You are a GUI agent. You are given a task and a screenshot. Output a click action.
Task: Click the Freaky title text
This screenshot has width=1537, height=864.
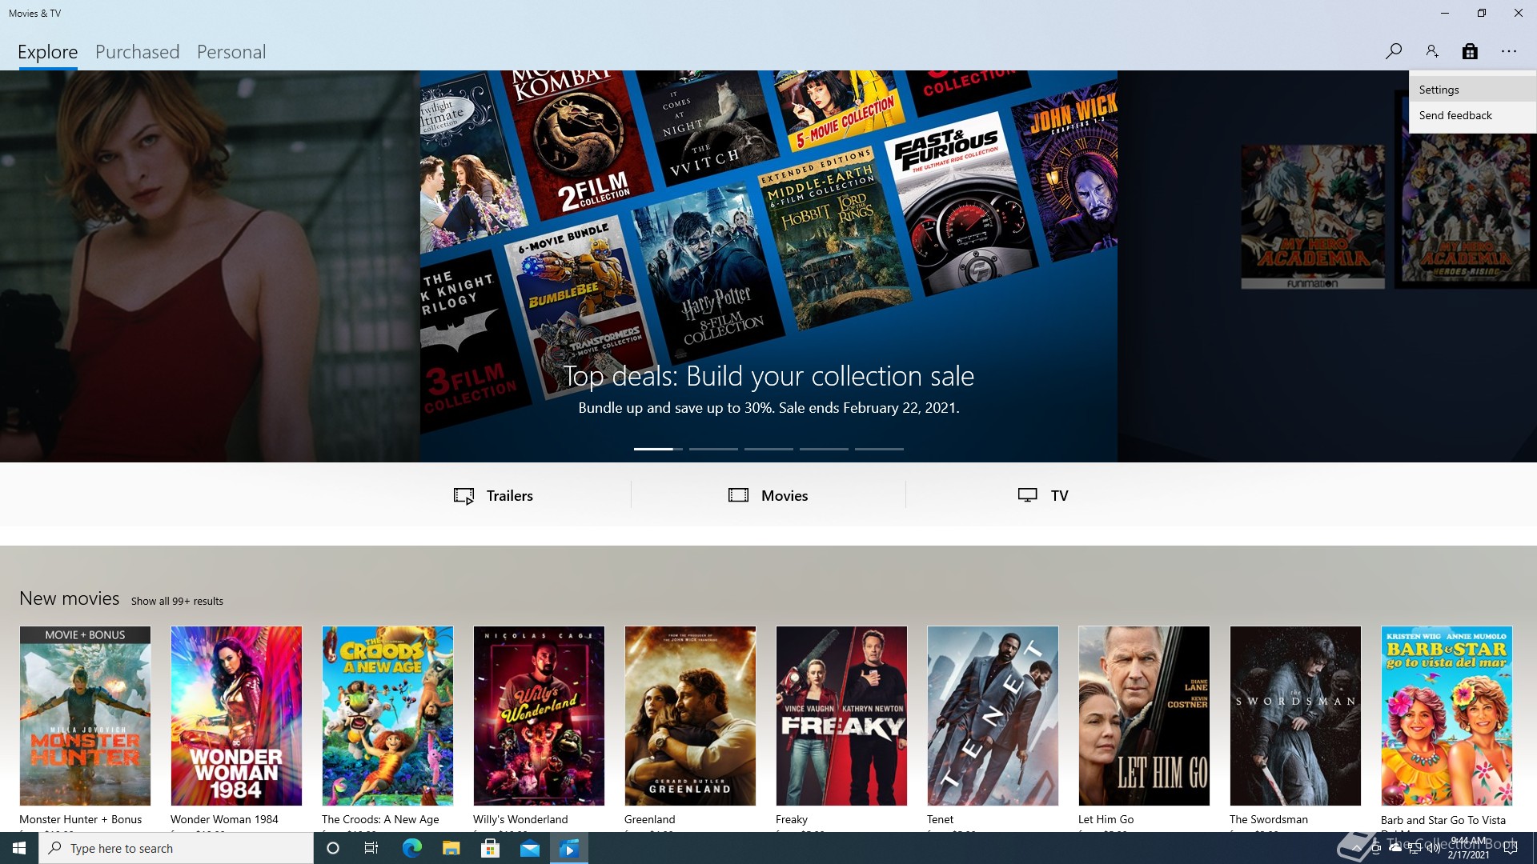791,819
